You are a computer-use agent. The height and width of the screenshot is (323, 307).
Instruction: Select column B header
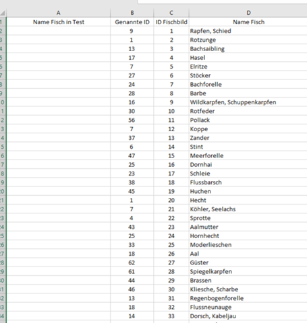coord(132,13)
